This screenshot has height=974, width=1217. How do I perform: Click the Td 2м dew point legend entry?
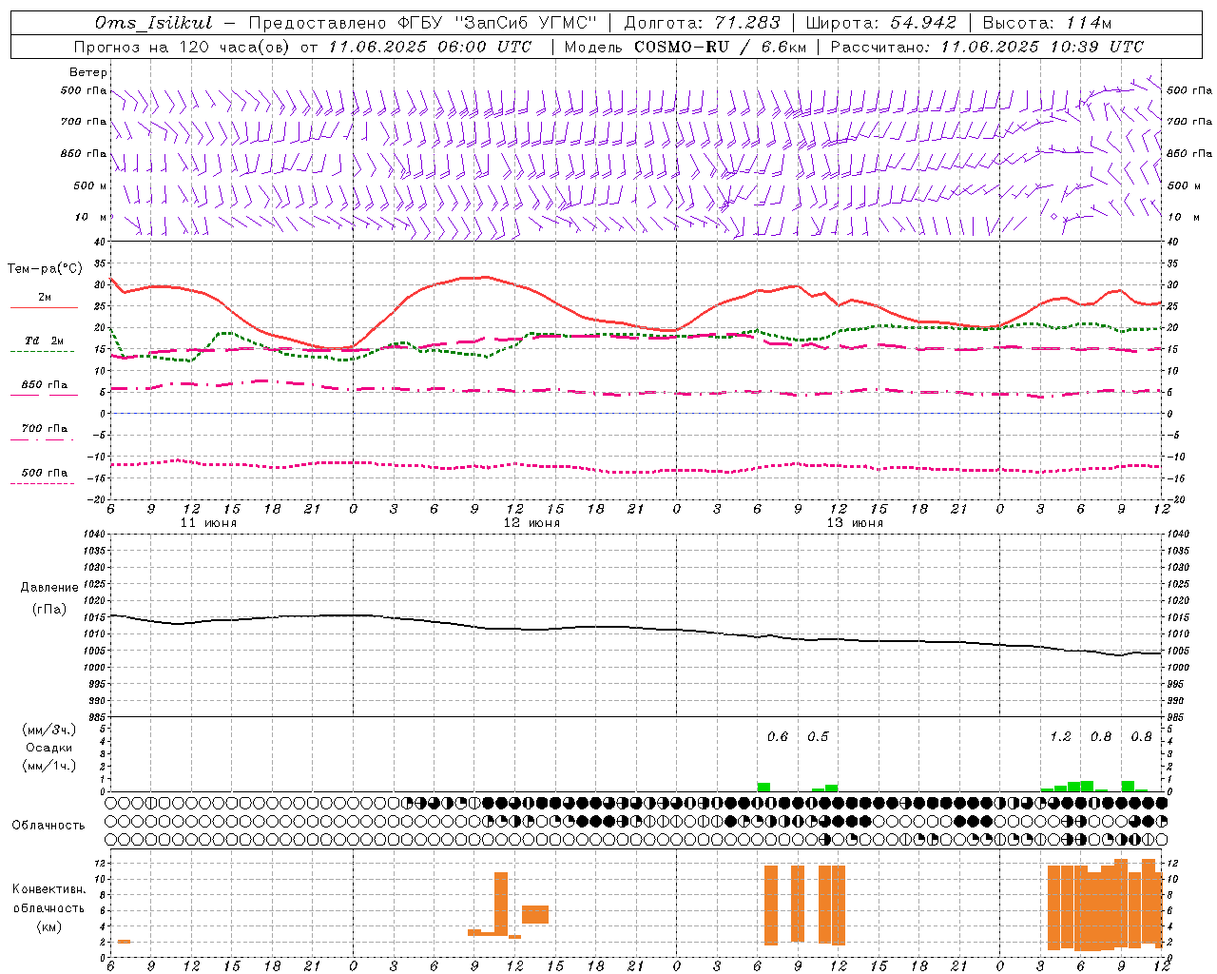pos(44,344)
